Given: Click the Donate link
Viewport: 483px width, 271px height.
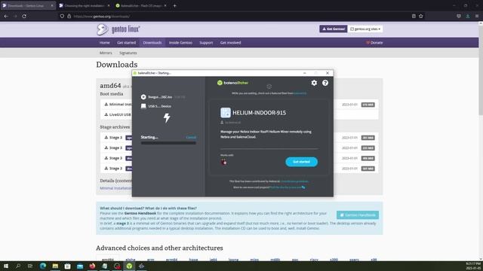Looking at the screenshot, I should point(374,43).
